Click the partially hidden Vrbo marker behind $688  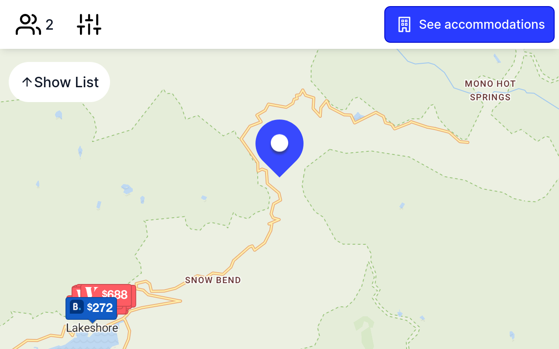[77, 293]
